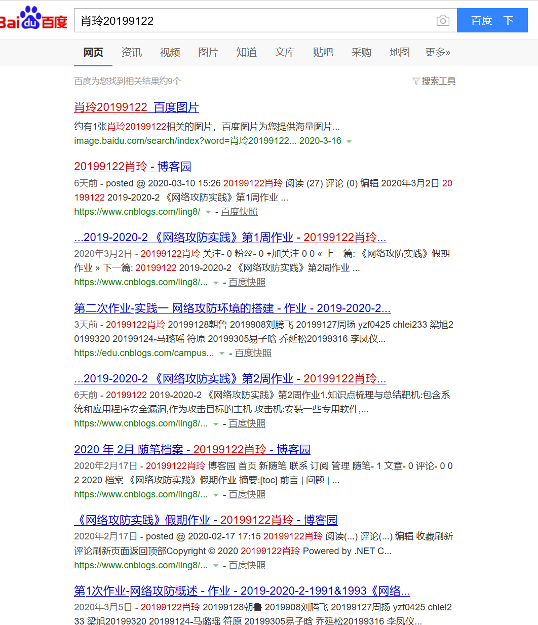The width and height of the screenshot is (538, 625).
Task: Click the search tools filter icon
Action: coord(416,81)
